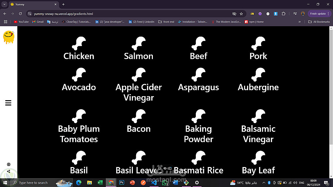Click the weather 14°C taskbar widget
The width and height of the screenshot is (333, 187).
[243, 183]
